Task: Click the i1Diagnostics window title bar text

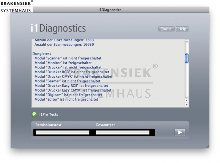Action: (x=110, y=10)
